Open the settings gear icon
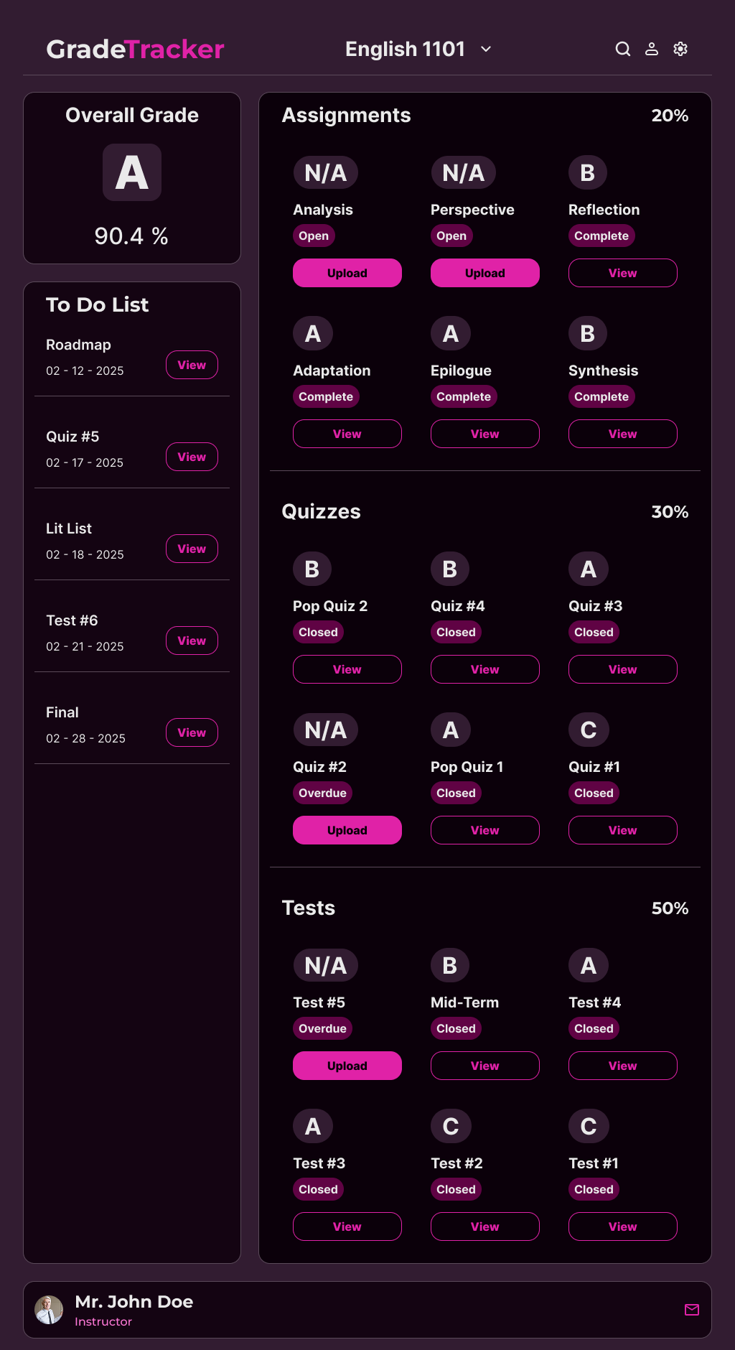The image size is (735, 1350). (680, 49)
